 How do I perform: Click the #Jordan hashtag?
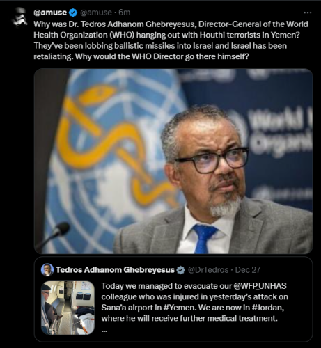(x=267, y=308)
